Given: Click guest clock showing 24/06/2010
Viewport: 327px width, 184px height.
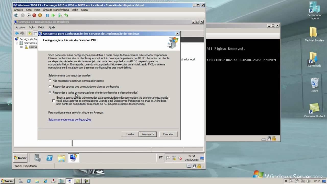Looking at the screenshot, I should [192, 158].
